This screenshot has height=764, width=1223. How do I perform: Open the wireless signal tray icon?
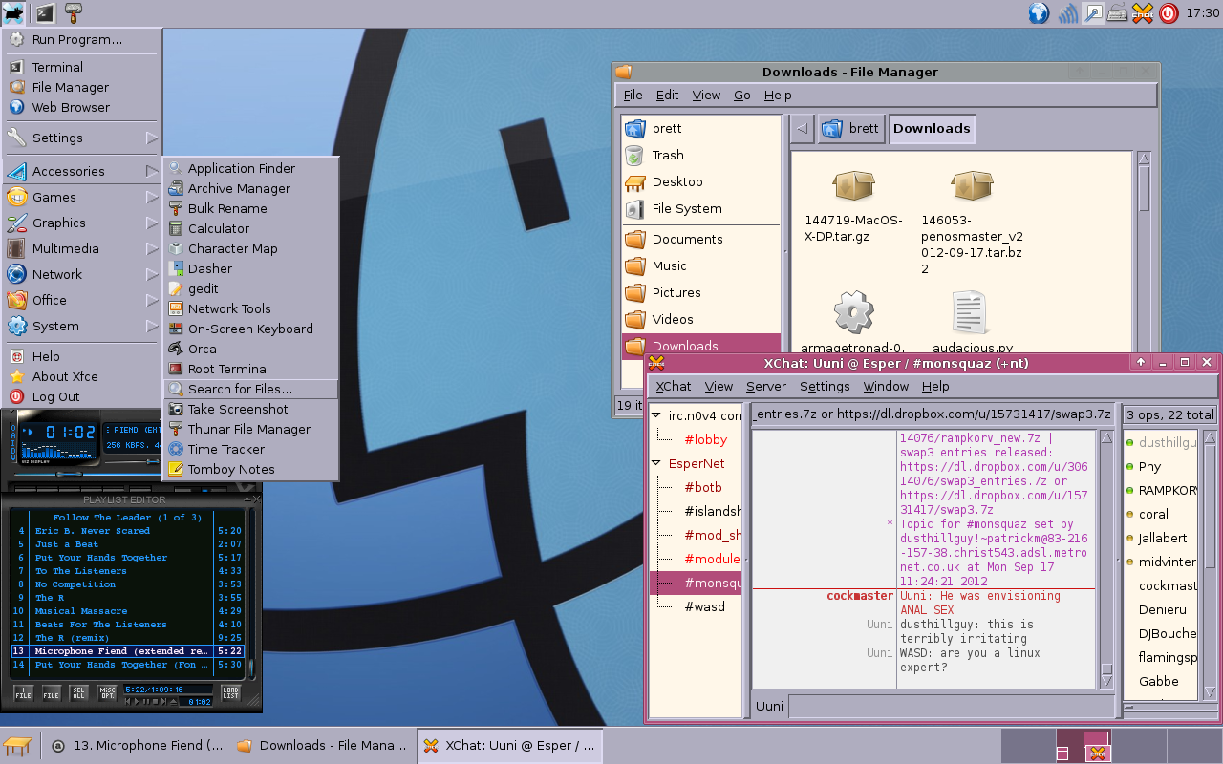(x=1068, y=13)
